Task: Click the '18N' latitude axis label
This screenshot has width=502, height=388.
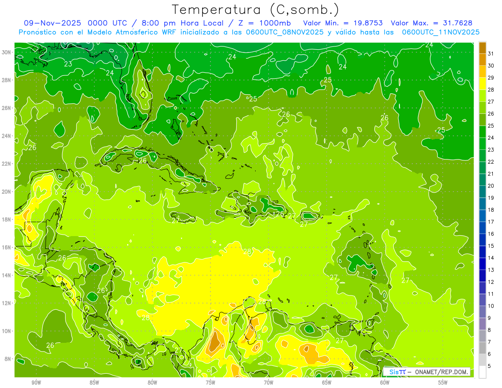Action: 7,219
